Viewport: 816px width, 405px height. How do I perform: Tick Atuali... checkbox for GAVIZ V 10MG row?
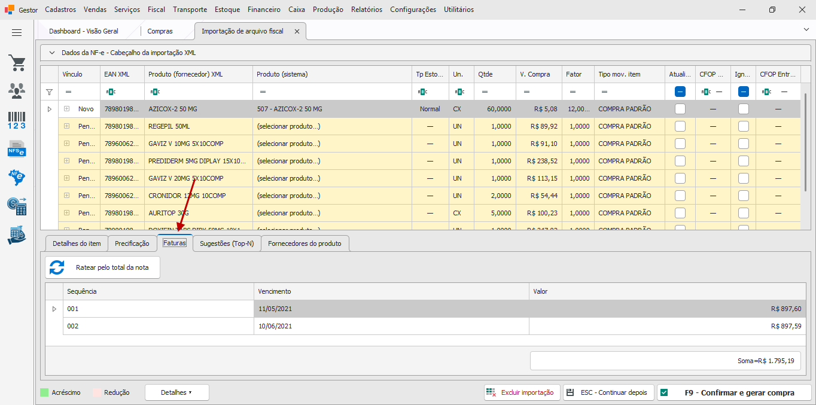click(680, 144)
